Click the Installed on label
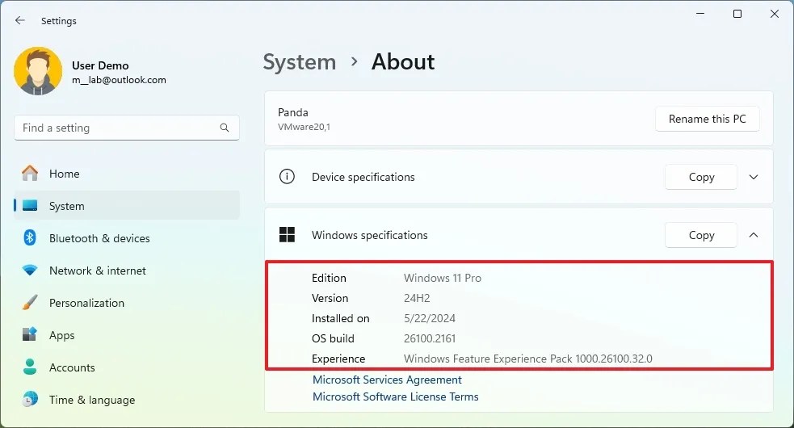 pyautogui.click(x=340, y=319)
